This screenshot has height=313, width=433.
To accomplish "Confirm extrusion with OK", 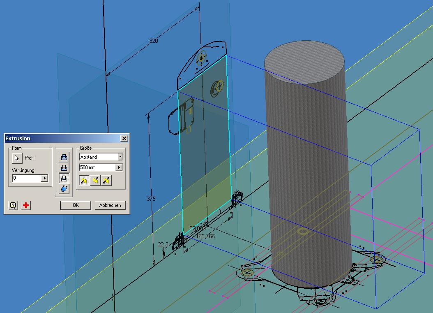I will (76, 205).
